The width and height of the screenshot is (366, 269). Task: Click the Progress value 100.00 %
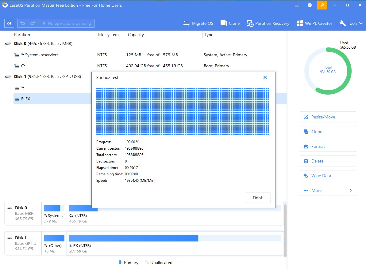pos(132,142)
